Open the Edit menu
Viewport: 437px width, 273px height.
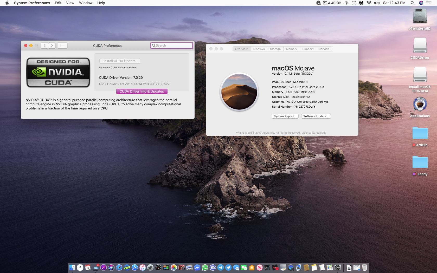[x=58, y=3]
